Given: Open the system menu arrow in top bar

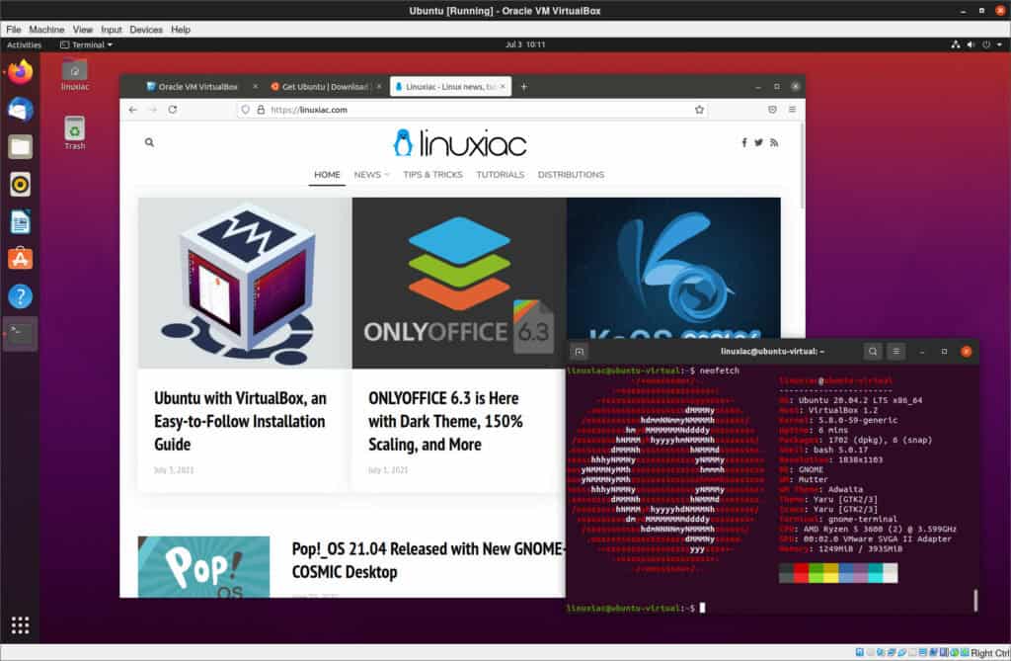Looking at the screenshot, I should tap(999, 44).
